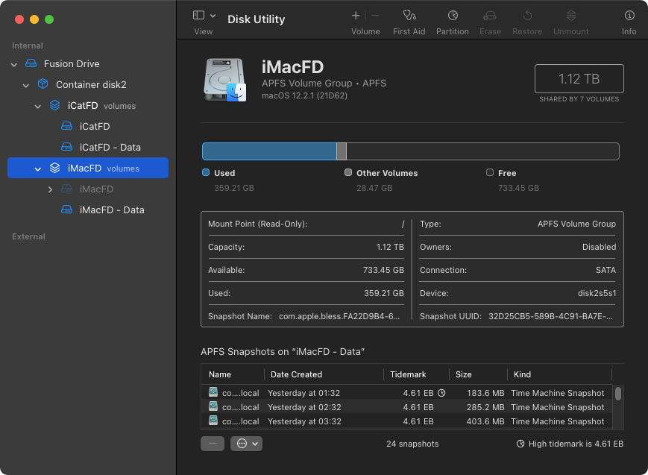648x475 pixels.
Task: Select iMacFD - Data volume
Action: [x=112, y=210]
